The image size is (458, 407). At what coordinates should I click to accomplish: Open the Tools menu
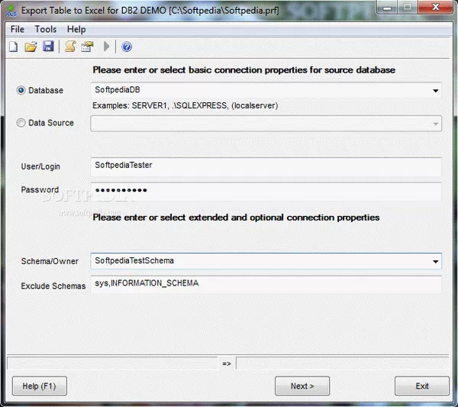point(46,29)
